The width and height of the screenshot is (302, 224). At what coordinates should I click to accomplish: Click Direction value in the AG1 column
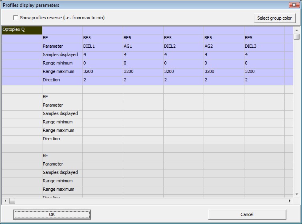143,80
